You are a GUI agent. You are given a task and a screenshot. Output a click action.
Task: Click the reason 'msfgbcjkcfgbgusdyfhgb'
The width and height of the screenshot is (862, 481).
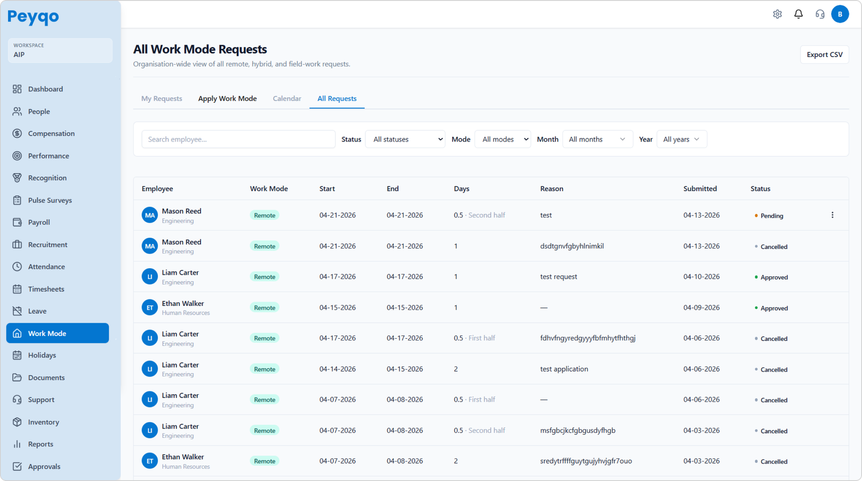[578, 430]
